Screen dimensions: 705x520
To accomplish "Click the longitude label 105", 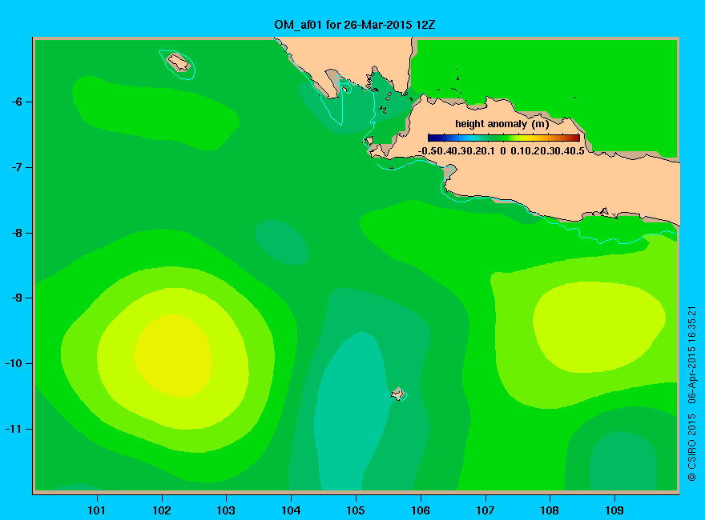I will pyautogui.click(x=356, y=510).
